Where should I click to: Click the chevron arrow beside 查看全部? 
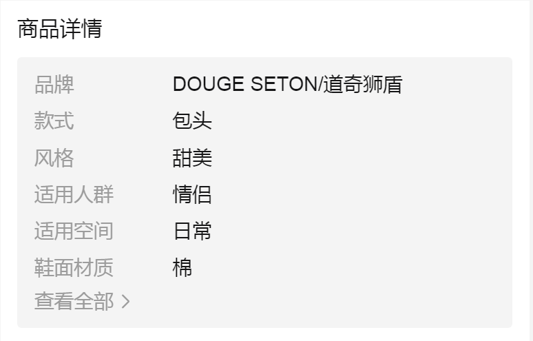(125, 302)
